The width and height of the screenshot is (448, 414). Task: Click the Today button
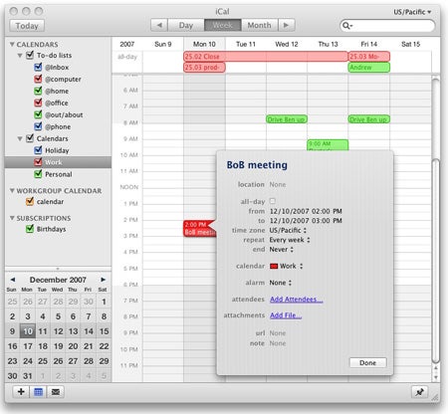(27, 26)
